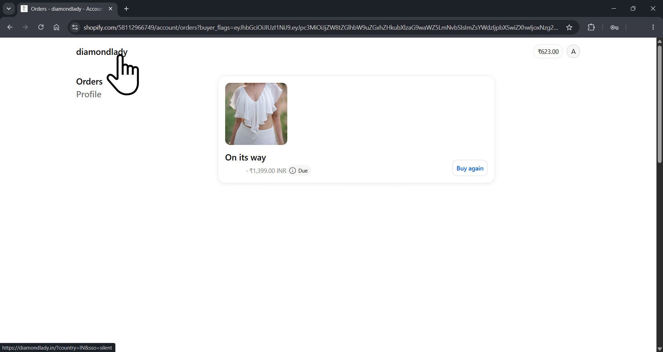Close the Orders - diamondlady tab
663x352 pixels.
110,9
